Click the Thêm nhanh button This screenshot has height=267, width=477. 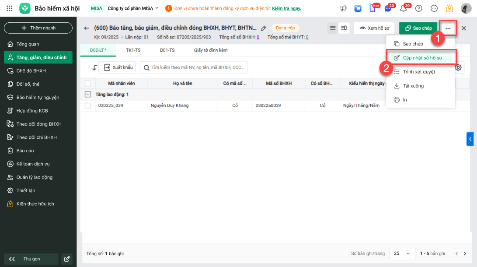coord(38,28)
